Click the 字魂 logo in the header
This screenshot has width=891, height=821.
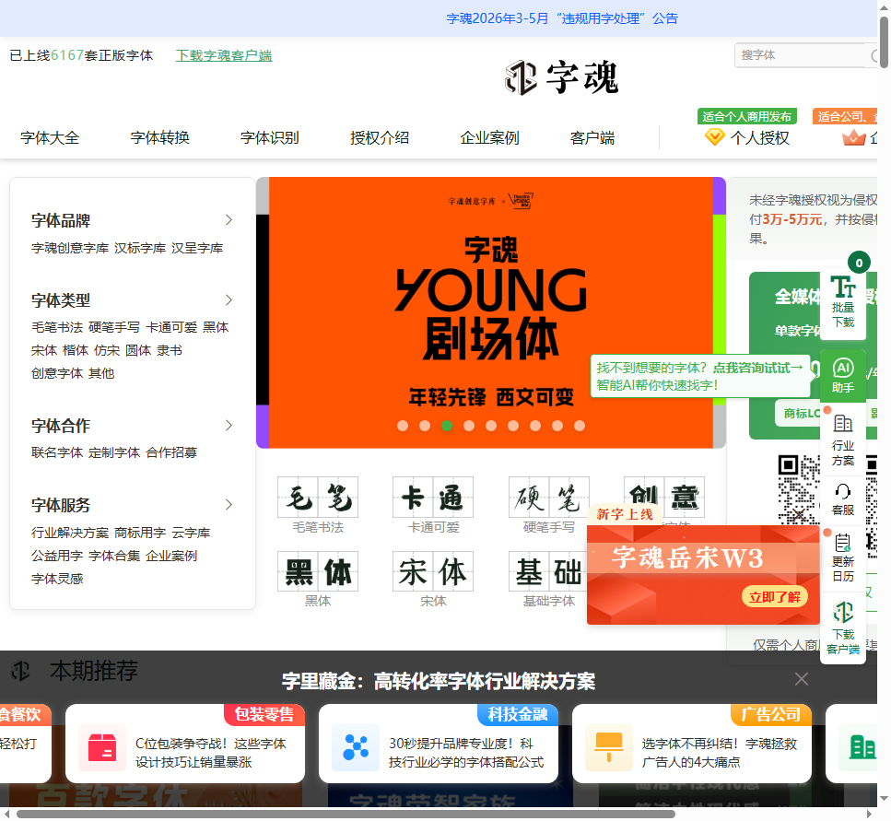[561, 77]
